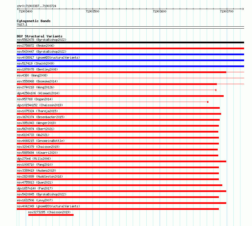Open the nsv6104733 (Wu2021) label

click(33, 135)
